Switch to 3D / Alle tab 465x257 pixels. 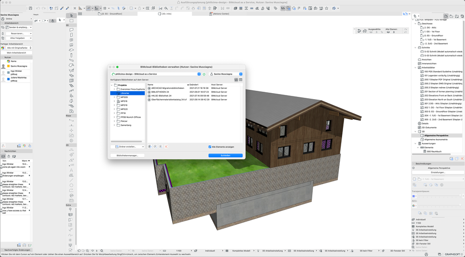tap(165, 14)
